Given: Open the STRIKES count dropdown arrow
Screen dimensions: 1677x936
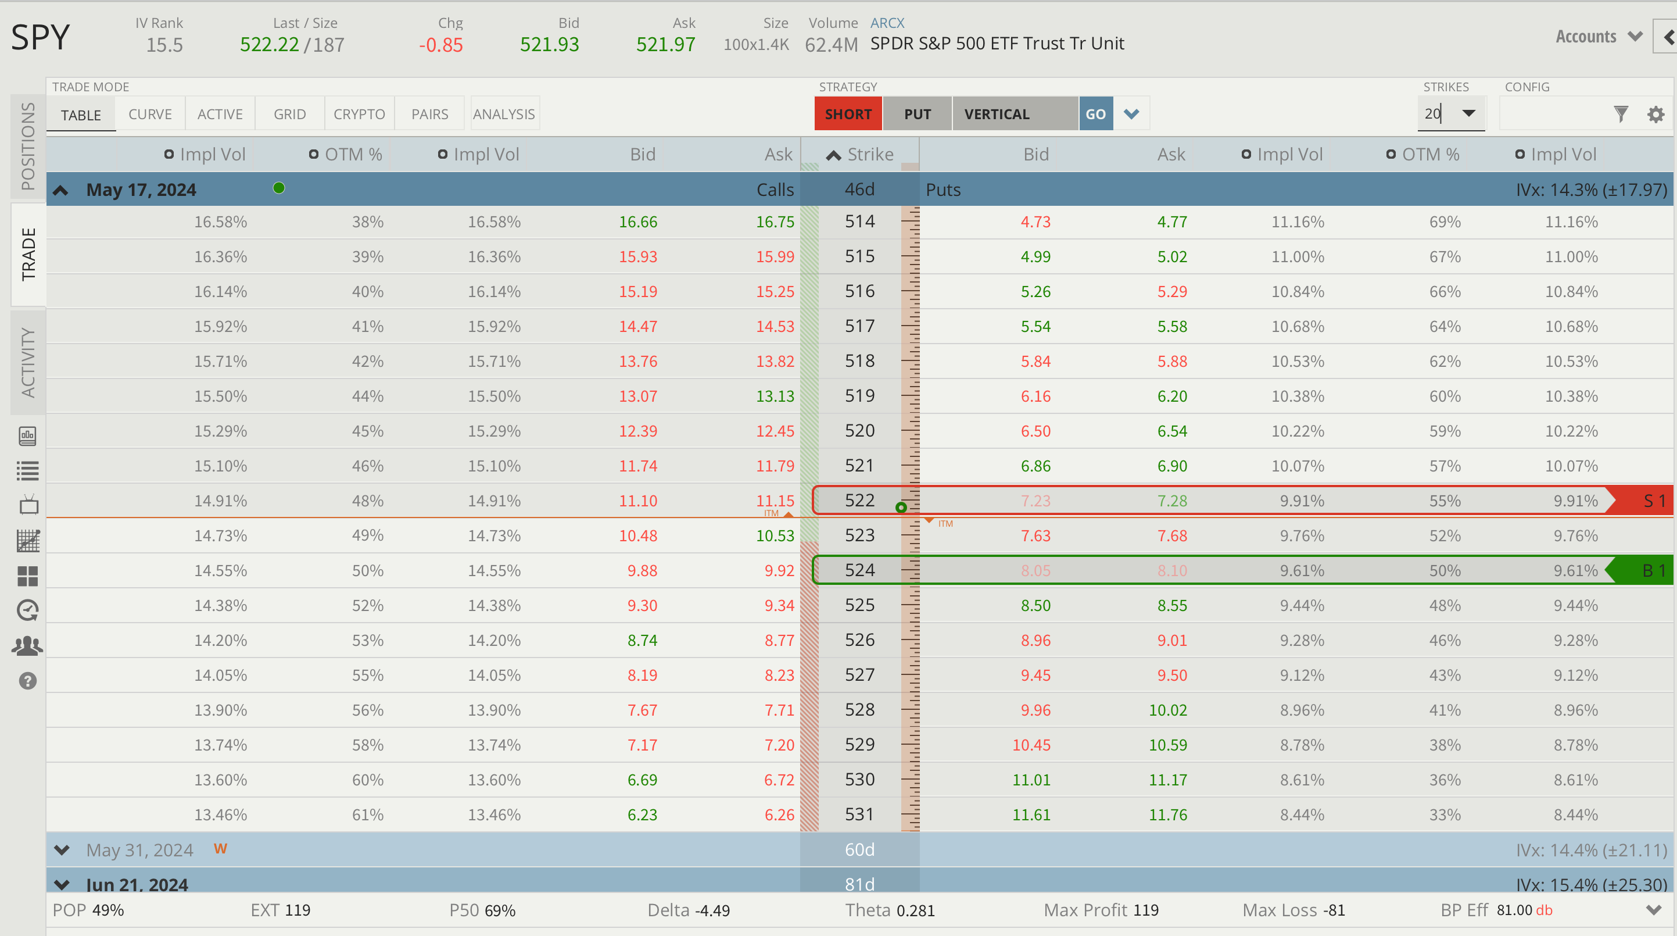Looking at the screenshot, I should [x=1468, y=113].
